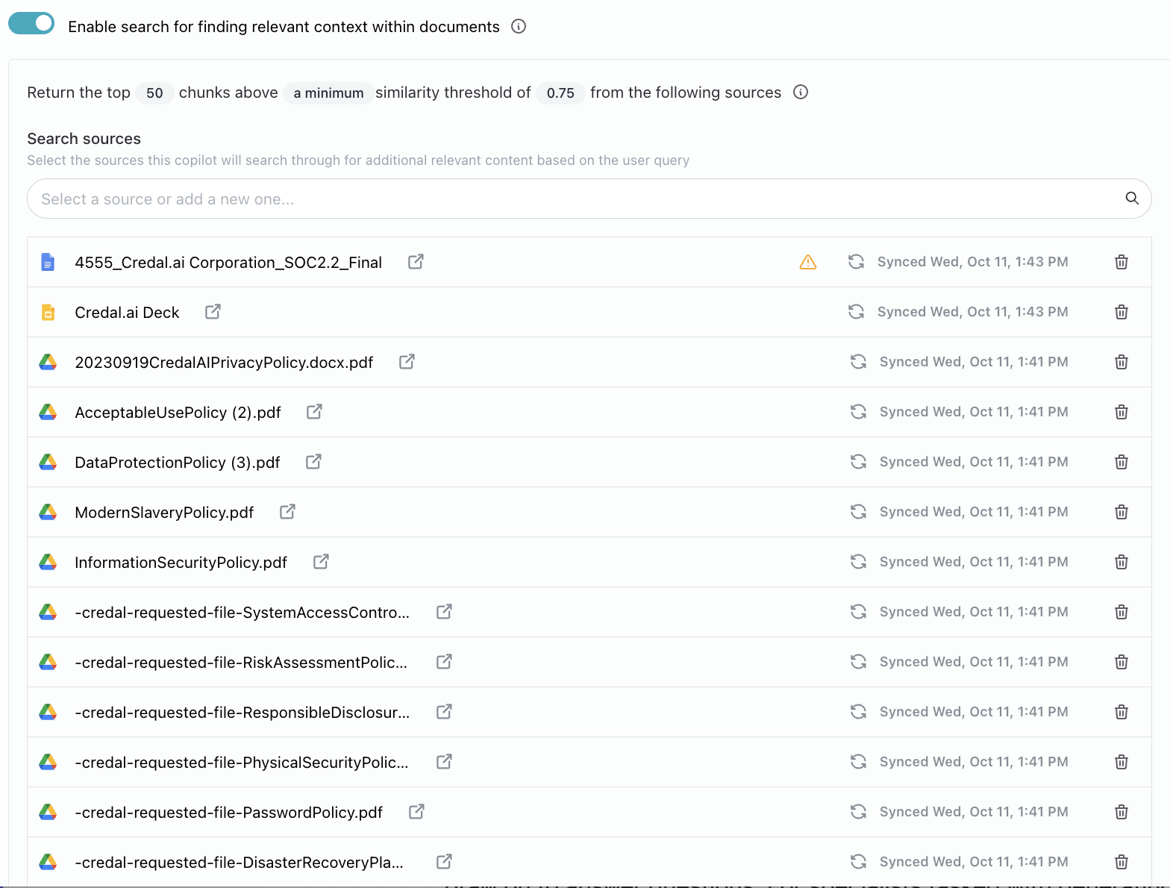Resync the InformationSecurityPolicy.pdf source

point(858,562)
